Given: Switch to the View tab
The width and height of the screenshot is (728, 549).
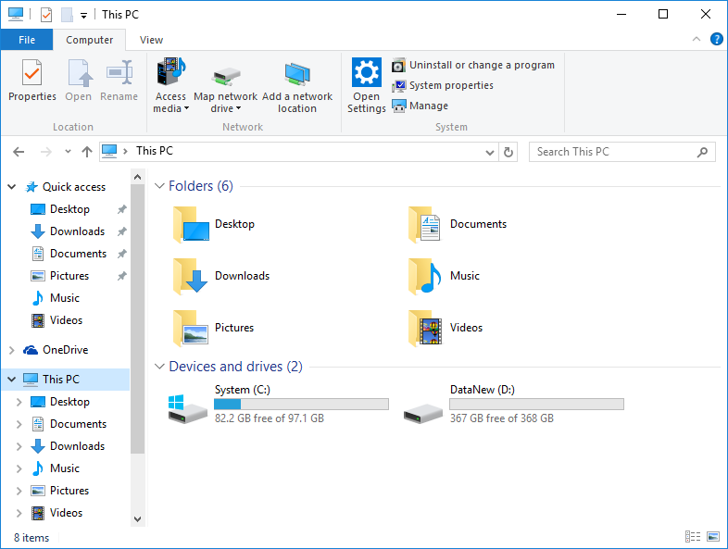Looking at the screenshot, I should [x=151, y=40].
